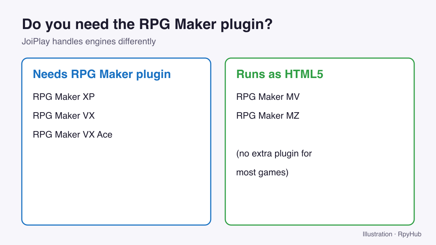Viewport: 436px width, 245px height.
Task: Click the 'RPG Maker VX Ace' entry
Action: click(73, 135)
